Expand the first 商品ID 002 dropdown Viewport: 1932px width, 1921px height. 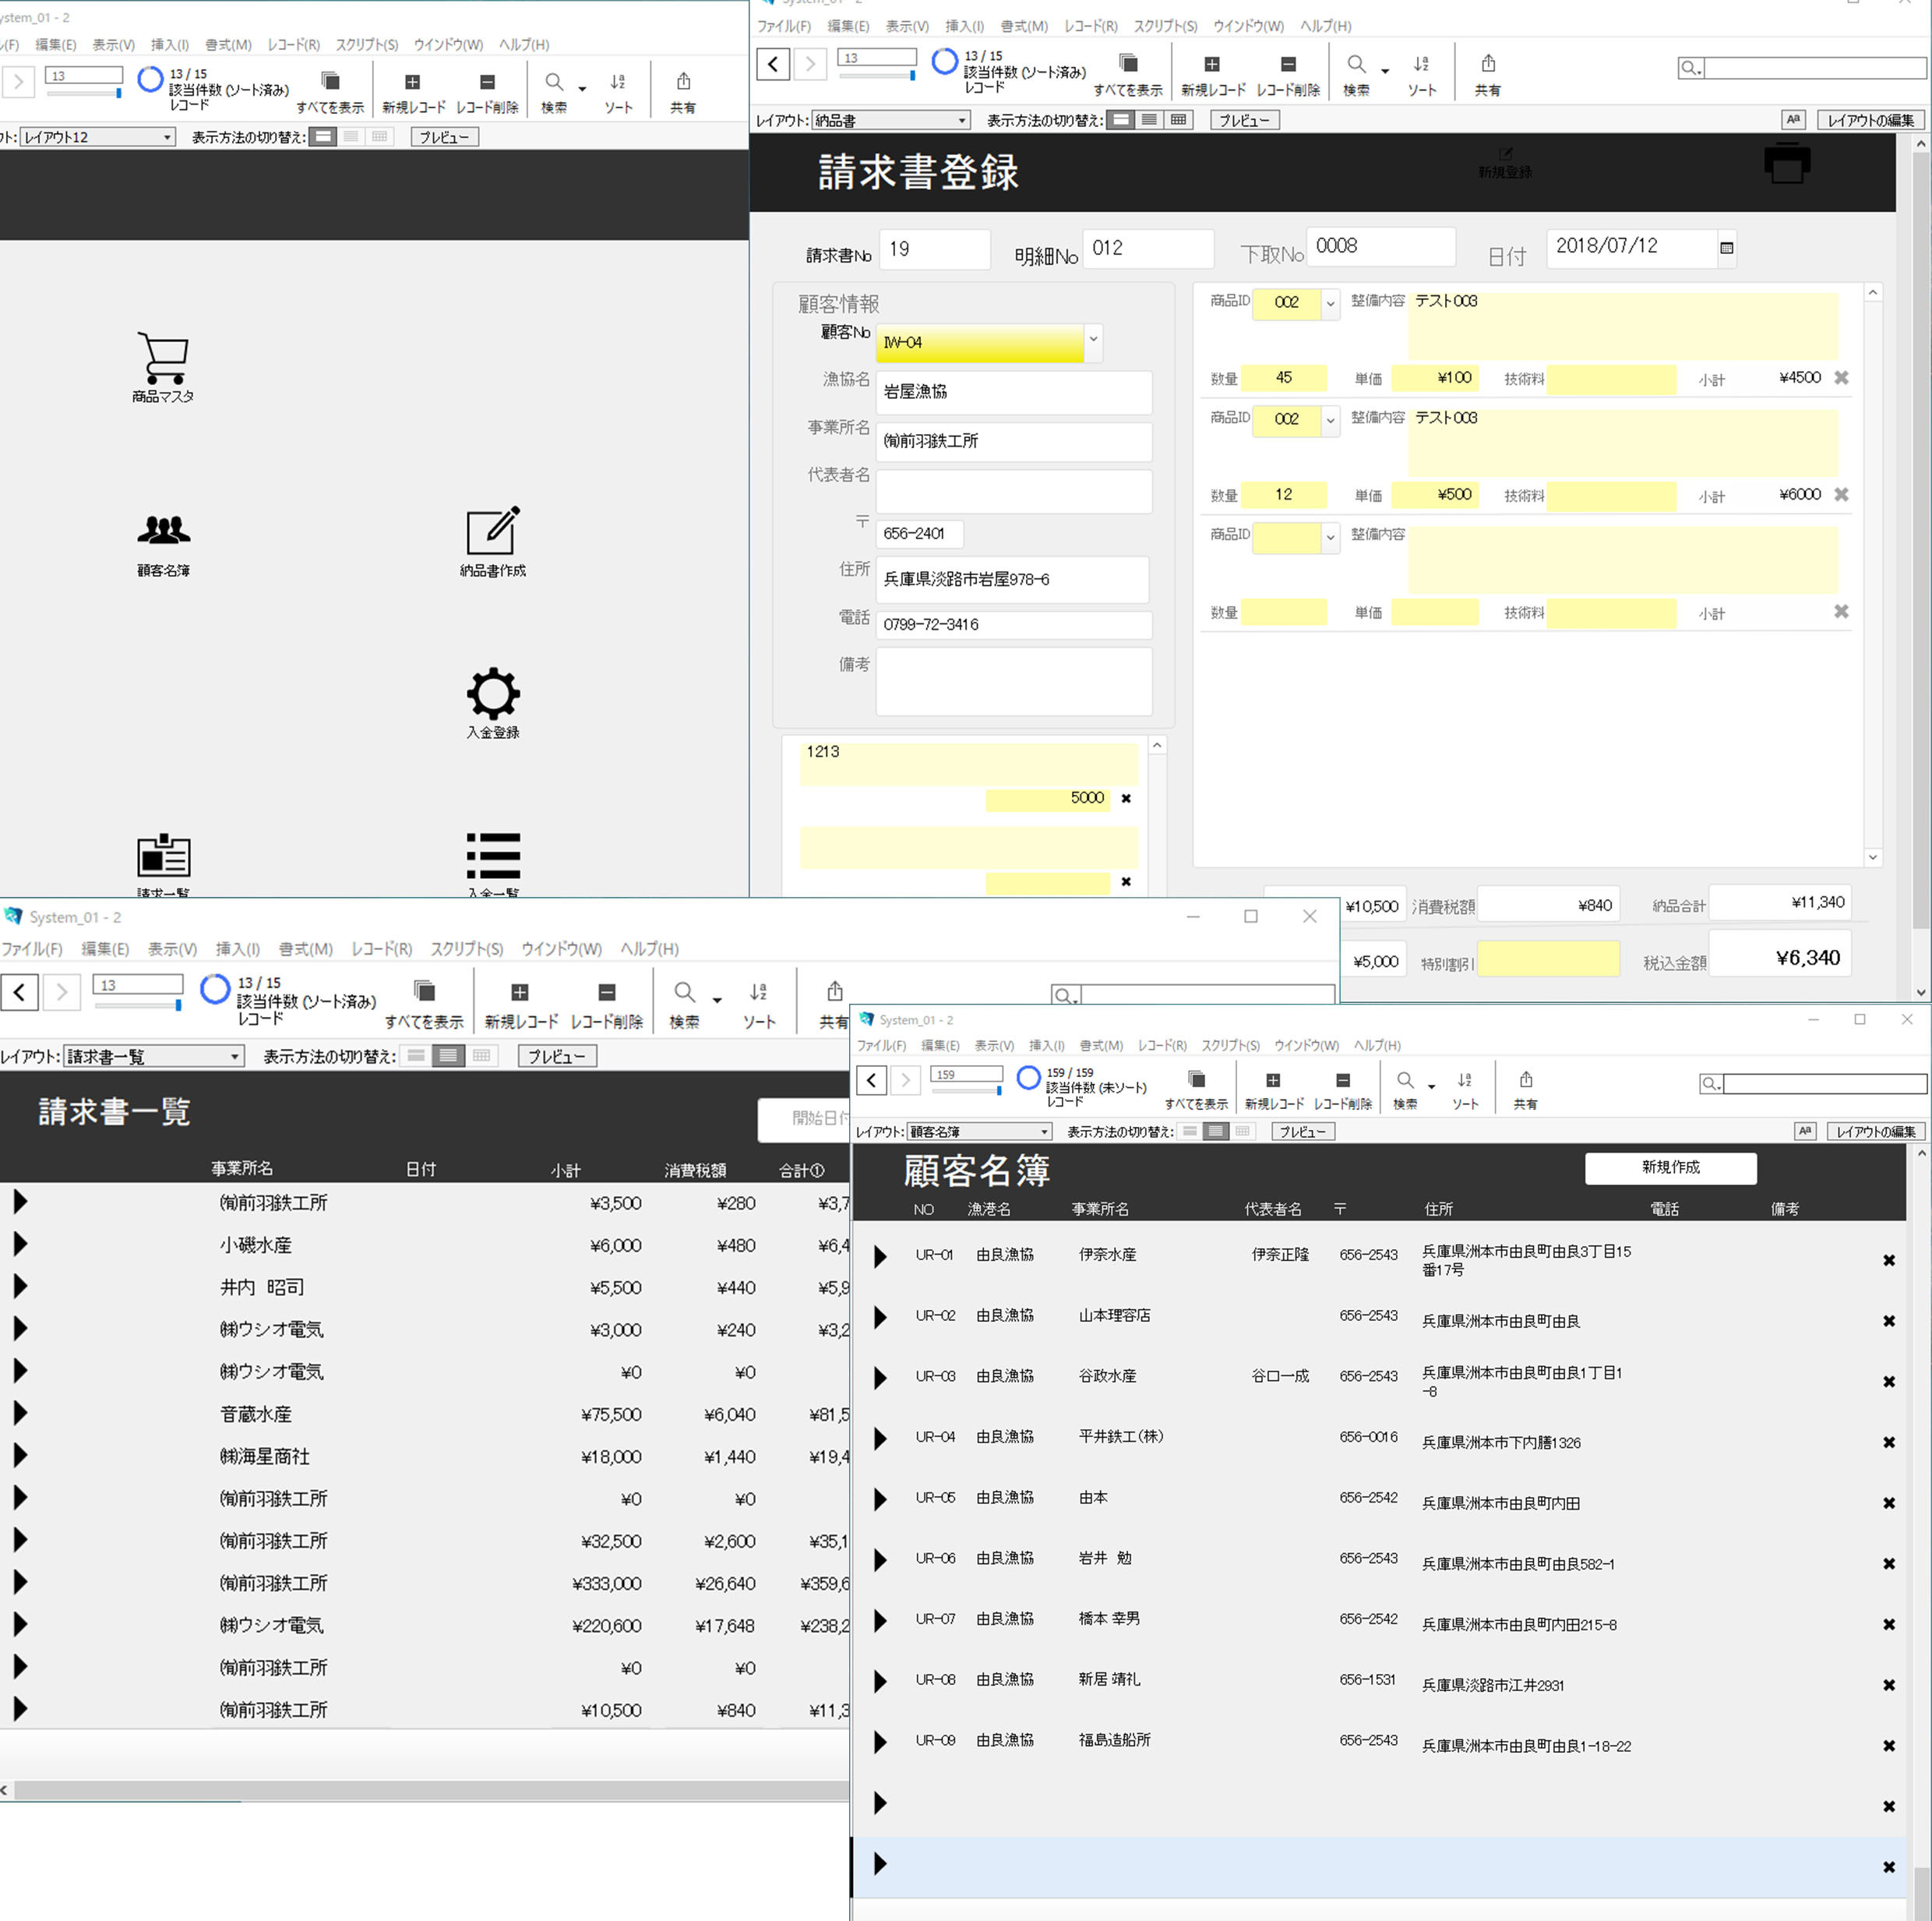point(1329,302)
